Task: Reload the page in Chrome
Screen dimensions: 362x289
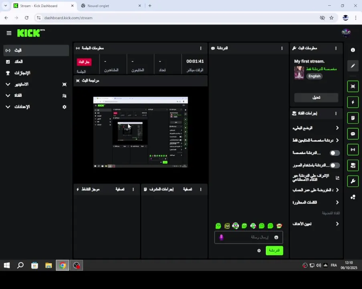Action: tap(26, 18)
